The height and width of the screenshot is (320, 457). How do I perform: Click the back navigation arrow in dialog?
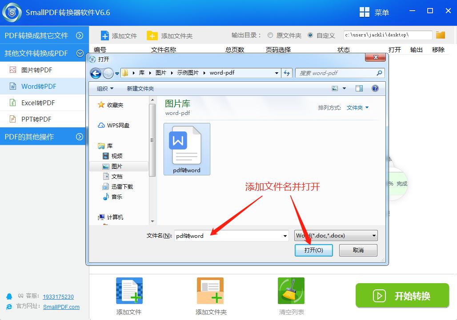(x=96, y=73)
